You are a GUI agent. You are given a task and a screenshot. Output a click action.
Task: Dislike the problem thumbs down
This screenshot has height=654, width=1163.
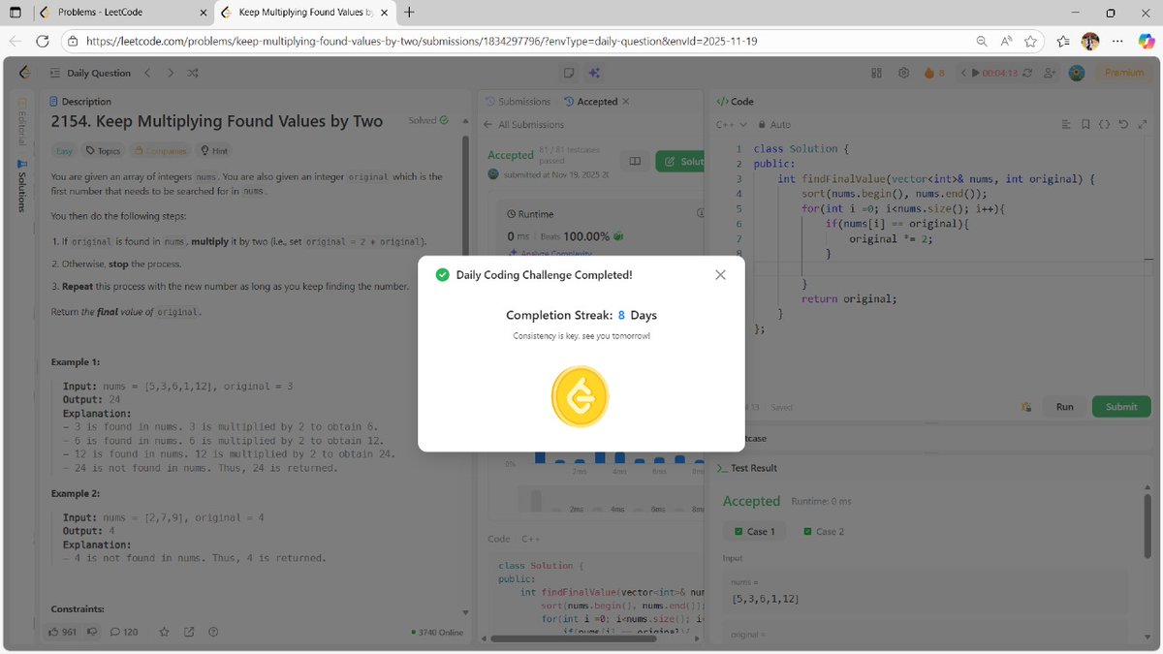(93, 632)
